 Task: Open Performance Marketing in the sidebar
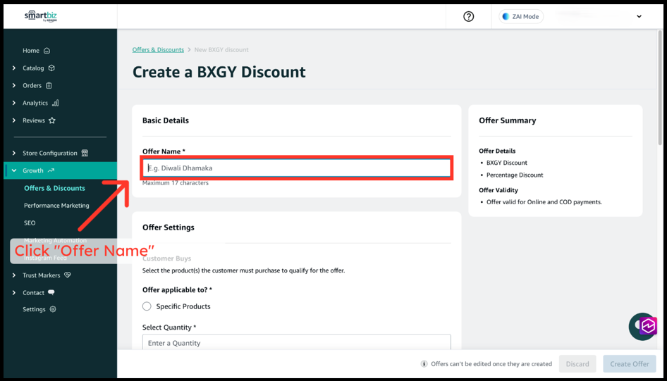point(56,206)
